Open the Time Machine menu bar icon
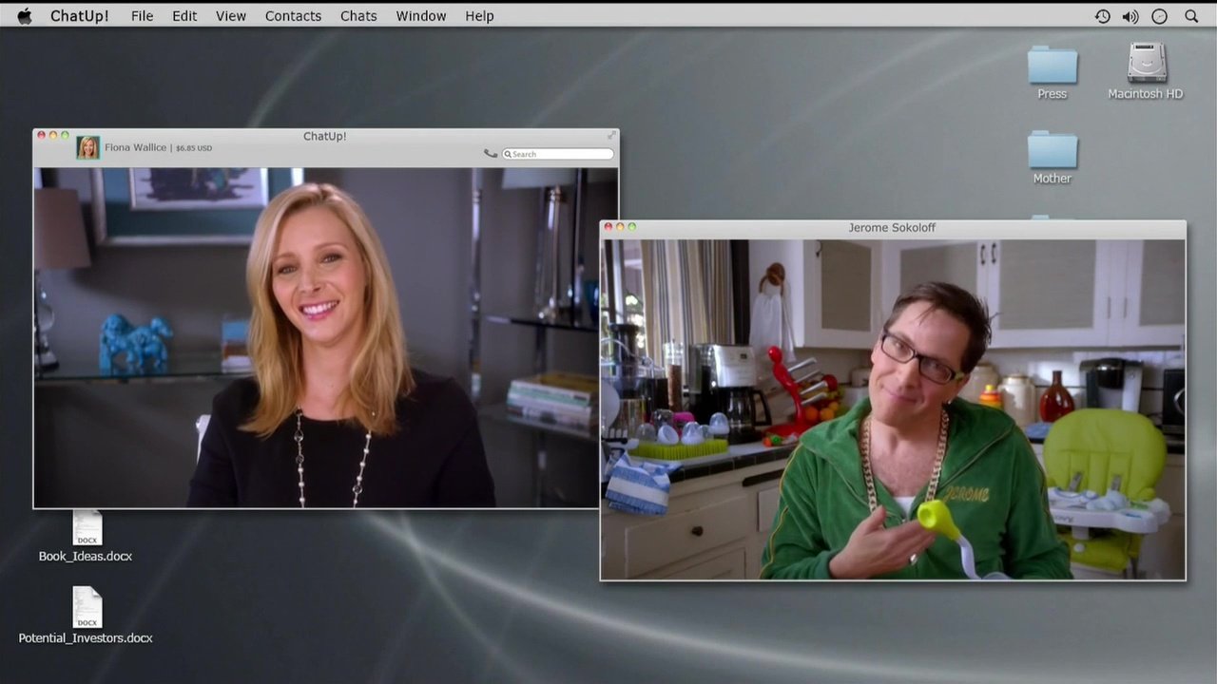Image resolution: width=1217 pixels, height=684 pixels. click(x=1102, y=16)
